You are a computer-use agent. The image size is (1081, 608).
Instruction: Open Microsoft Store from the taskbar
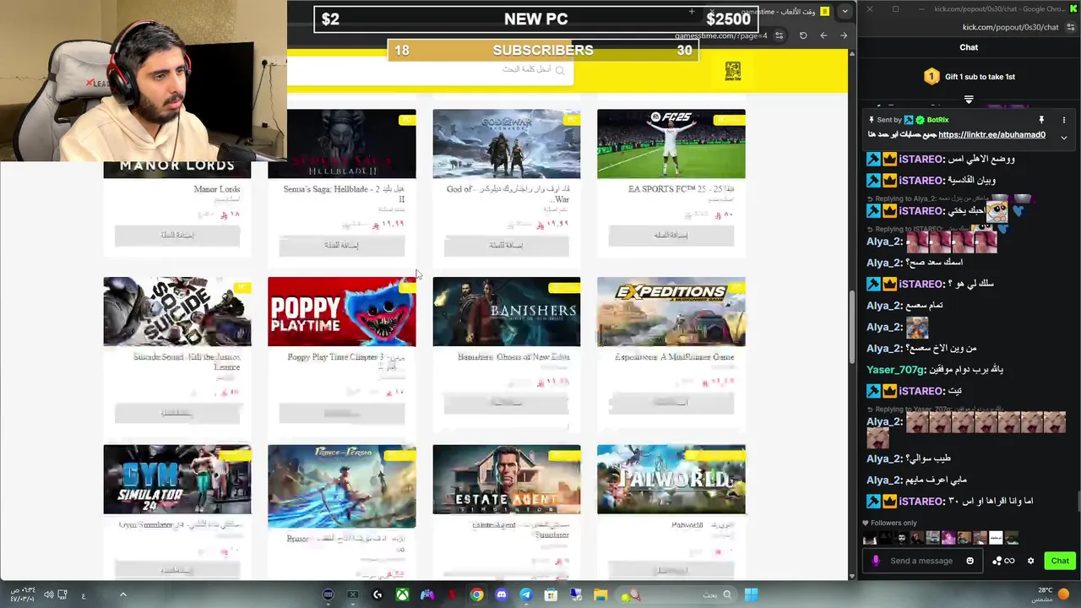pos(551,594)
